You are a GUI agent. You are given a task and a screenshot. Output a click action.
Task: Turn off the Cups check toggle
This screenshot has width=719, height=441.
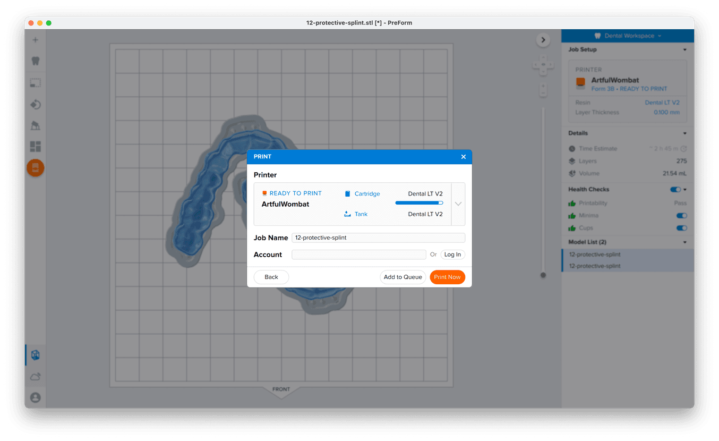pos(681,228)
